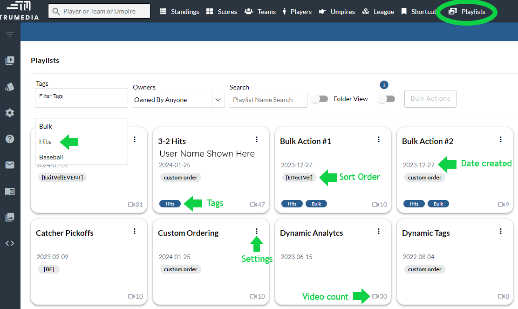Choose Bulk option in tags dropdown
Image resolution: width=518 pixels, height=309 pixels.
pos(46,126)
